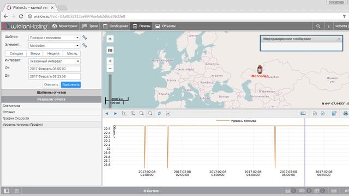Click the От date field

tap(55, 69)
